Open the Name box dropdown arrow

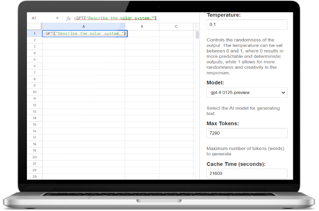pyautogui.click(x=57, y=18)
